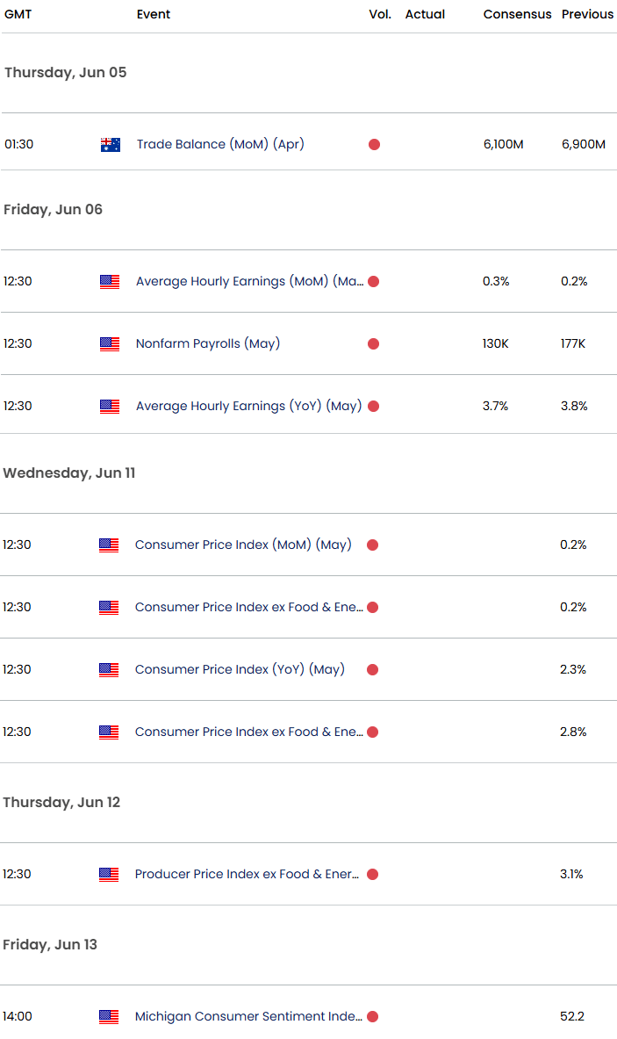Click US flag beside Average Hourly Earnings (MoM)
Viewport: 617px width, 1039px height.
[110, 282]
